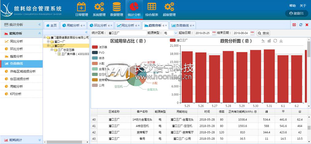Open start date calendar picker
The width and height of the screenshot is (311, 144).
point(214,33)
